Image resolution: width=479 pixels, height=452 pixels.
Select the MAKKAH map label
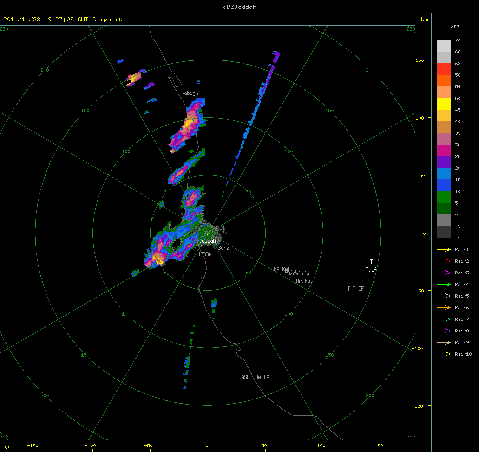coord(282,269)
